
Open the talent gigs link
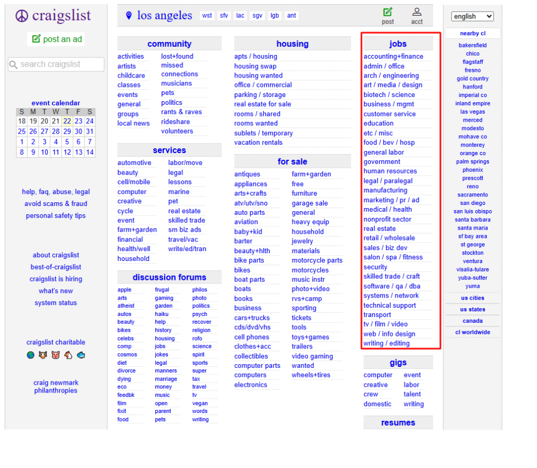tap(412, 395)
